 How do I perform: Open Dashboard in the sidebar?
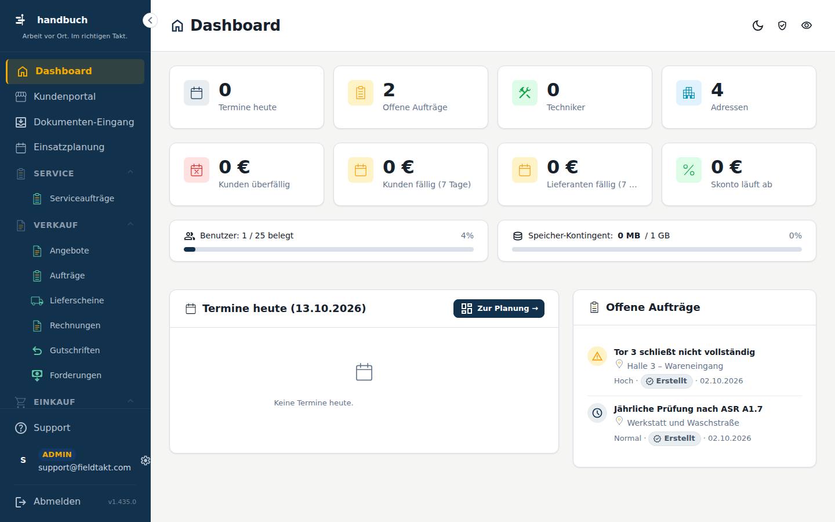(x=75, y=71)
